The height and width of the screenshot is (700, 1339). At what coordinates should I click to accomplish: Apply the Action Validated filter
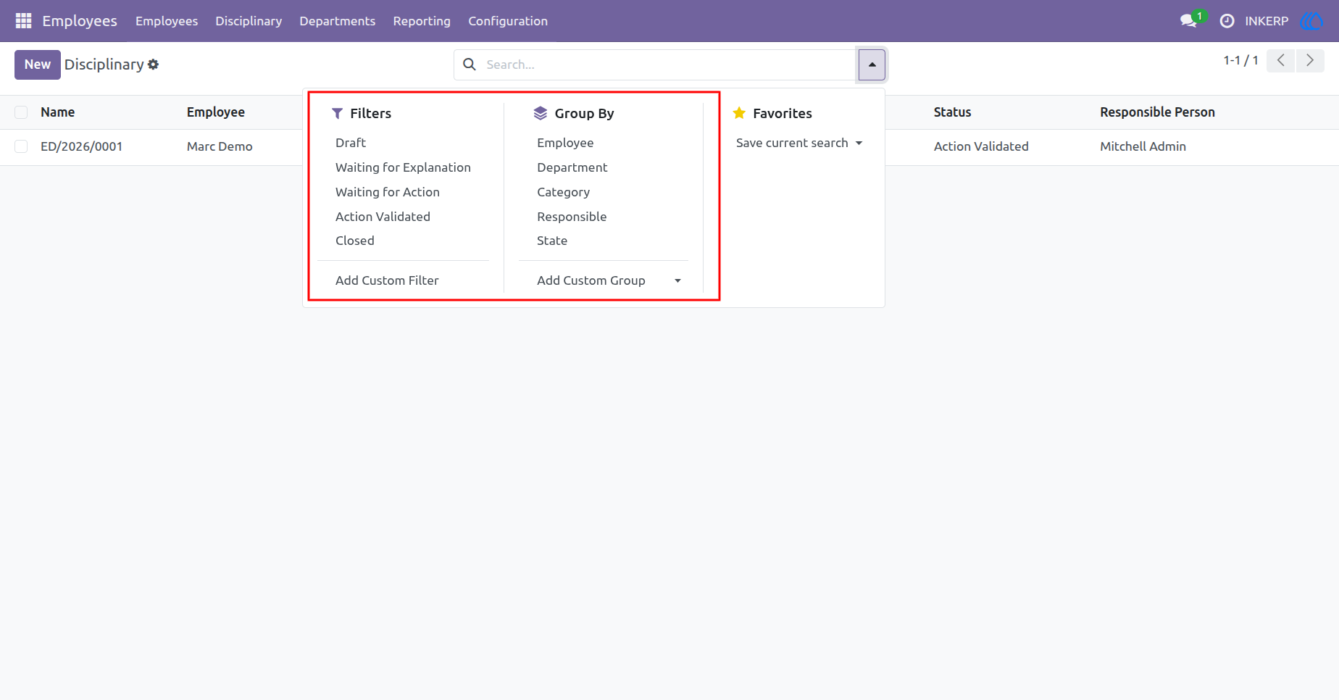click(x=383, y=217)
